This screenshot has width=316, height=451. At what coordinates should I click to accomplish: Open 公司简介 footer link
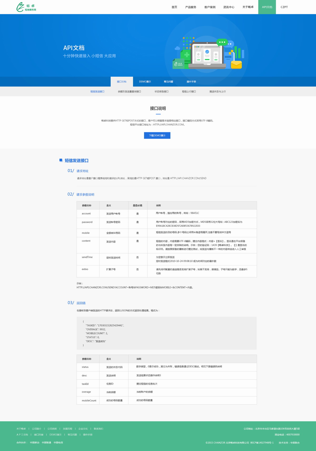tap(37, 429)
